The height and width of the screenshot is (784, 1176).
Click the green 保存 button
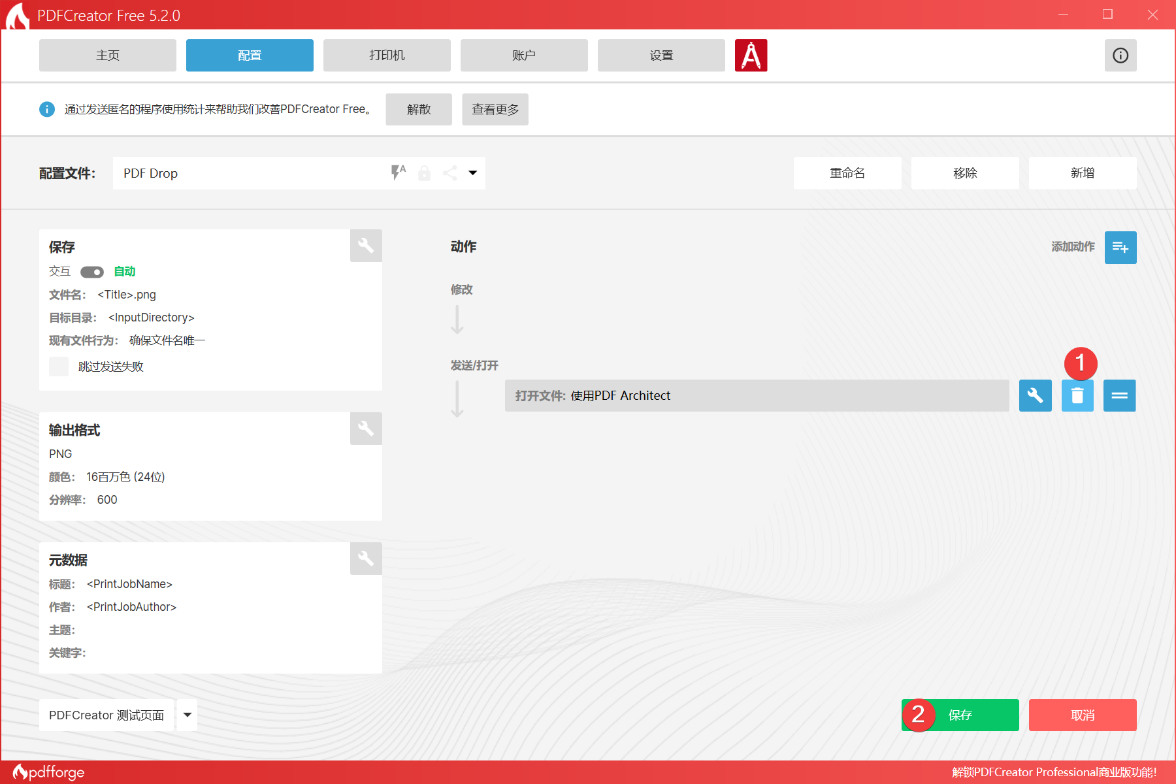pos(960,715)
